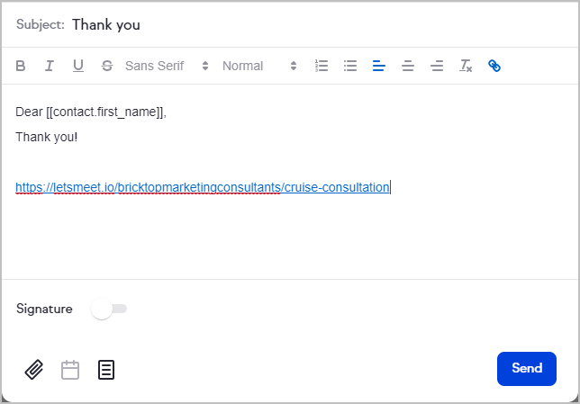Click the 'Dear [[contact.first_name]],' line
Viewport: 580px width, 404px height.
[x=91, y=112]
